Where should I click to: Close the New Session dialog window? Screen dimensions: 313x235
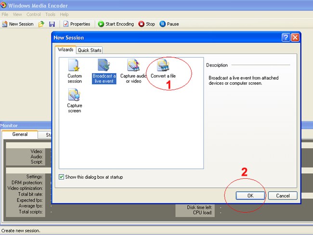coord(295,37)
